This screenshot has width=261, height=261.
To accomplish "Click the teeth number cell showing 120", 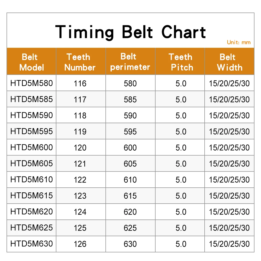I will coord(80,148).
